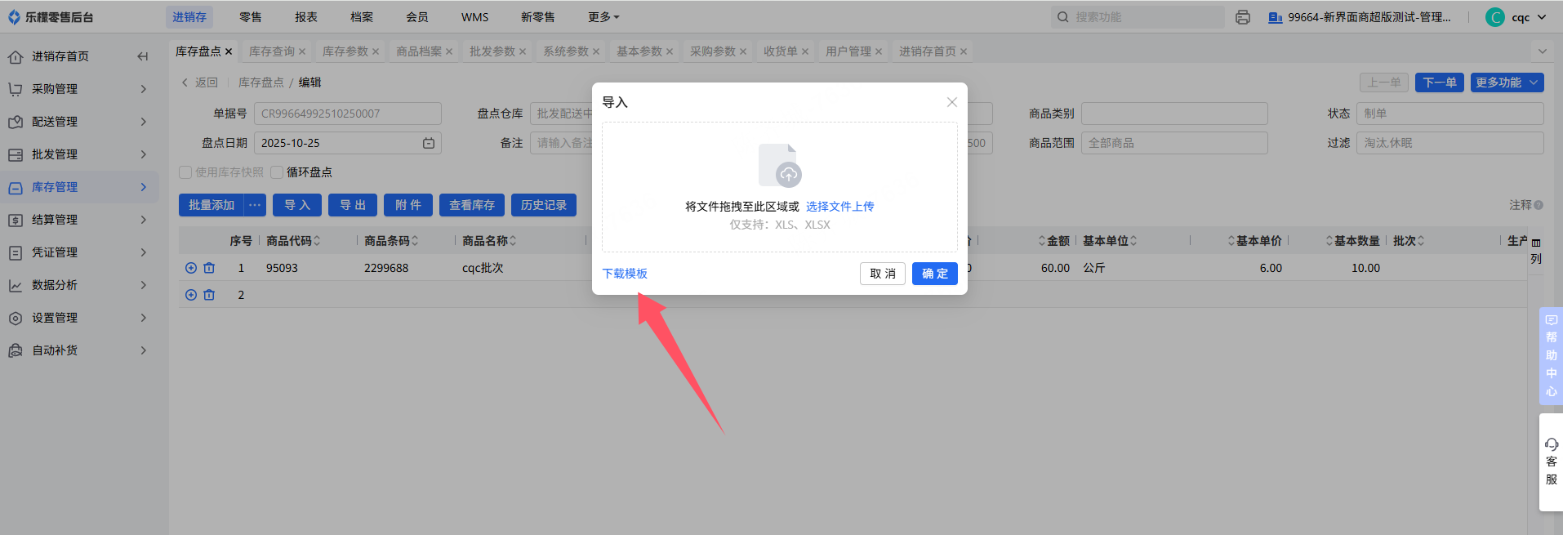Click the cqc user avatar

(x=1495, y=17)
